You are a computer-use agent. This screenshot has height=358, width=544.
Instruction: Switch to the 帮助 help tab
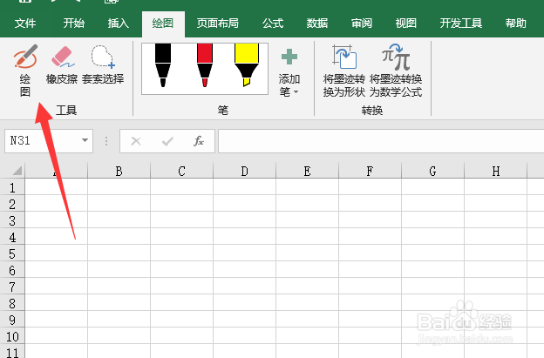(x=516, y=24)
